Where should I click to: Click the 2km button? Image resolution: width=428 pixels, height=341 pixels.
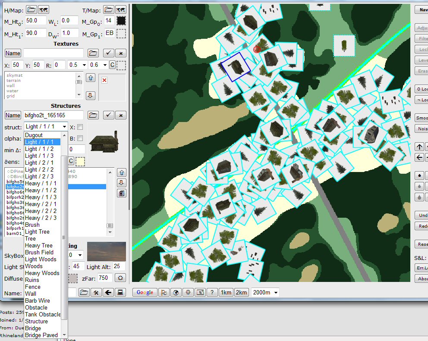pos(241,292)
